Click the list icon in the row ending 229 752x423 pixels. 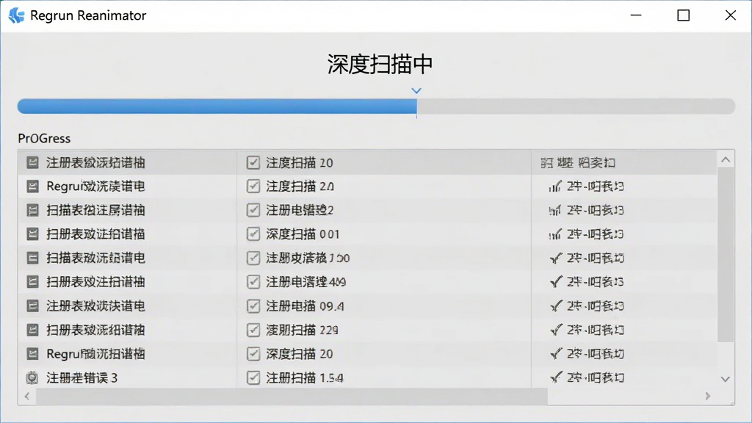tap(32, 330)
